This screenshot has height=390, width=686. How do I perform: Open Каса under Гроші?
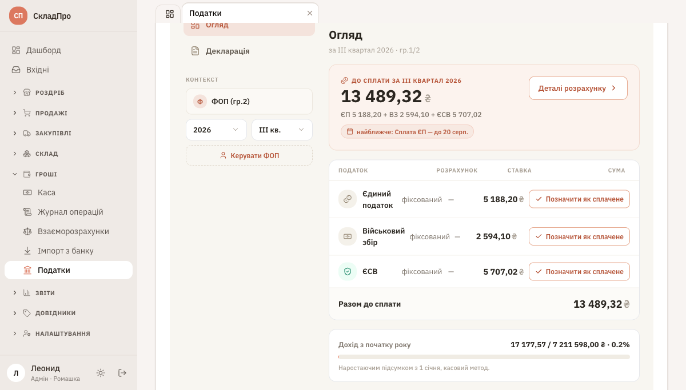click(x=69, y=192)
